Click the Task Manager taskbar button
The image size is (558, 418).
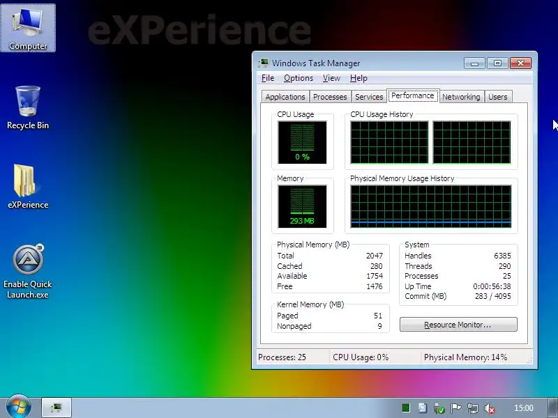click(x=56, y=408)
